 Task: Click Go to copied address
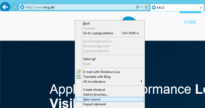coord(98,33)
